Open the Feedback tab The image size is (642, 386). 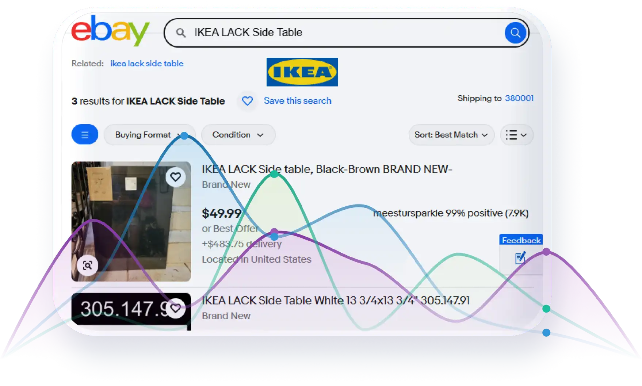tap(521, 240)
